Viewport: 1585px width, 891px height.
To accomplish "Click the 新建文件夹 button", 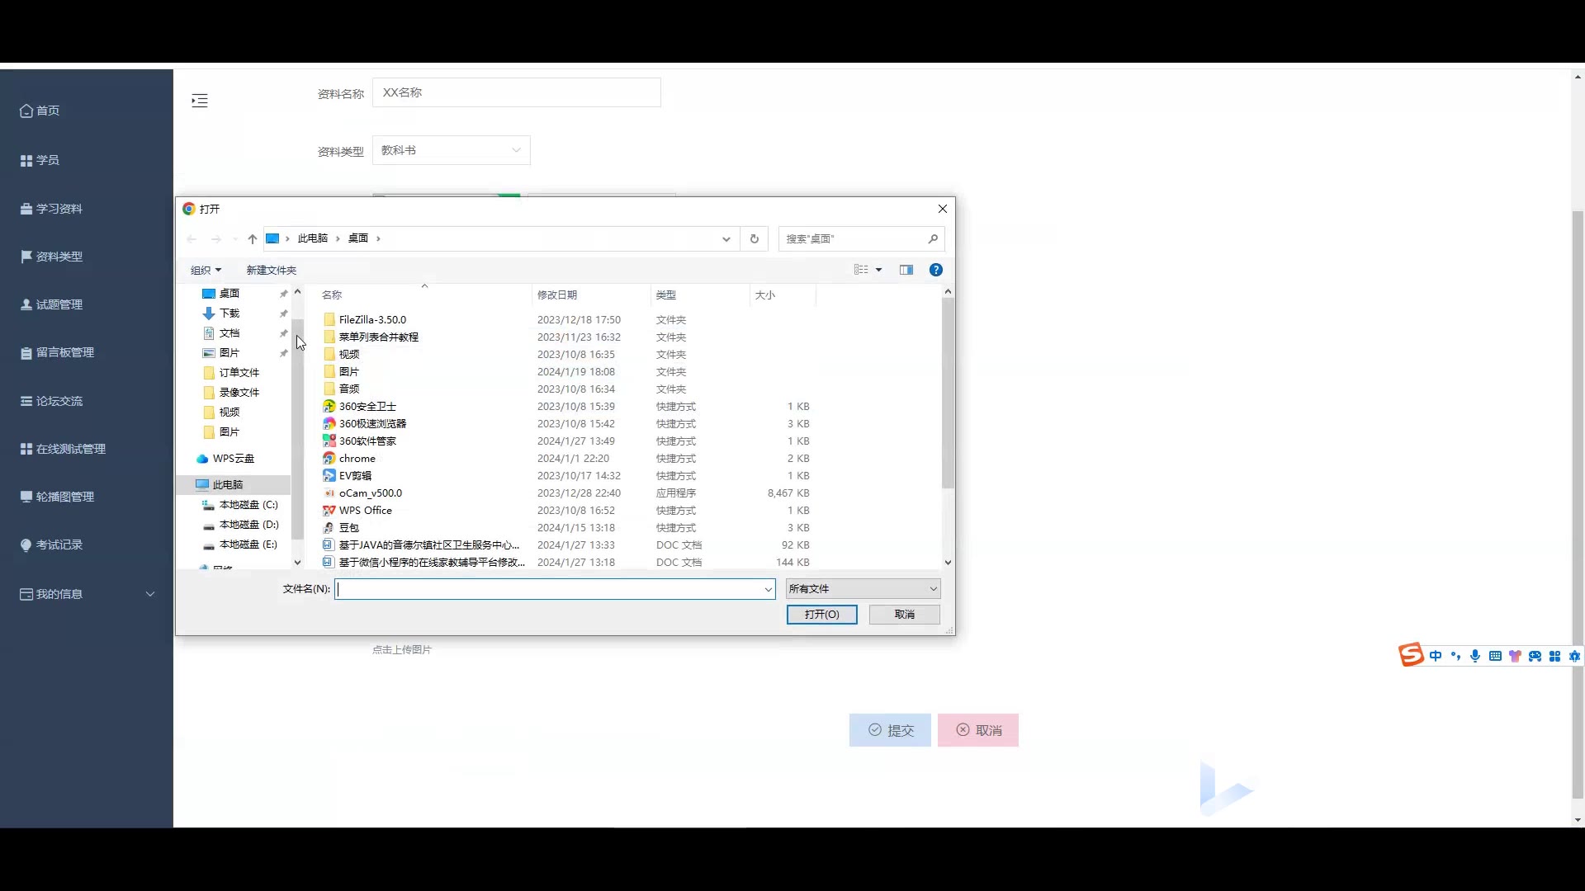I will (271, 270).
